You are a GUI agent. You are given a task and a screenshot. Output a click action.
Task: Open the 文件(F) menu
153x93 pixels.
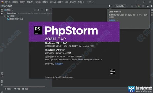coord(8,2)
